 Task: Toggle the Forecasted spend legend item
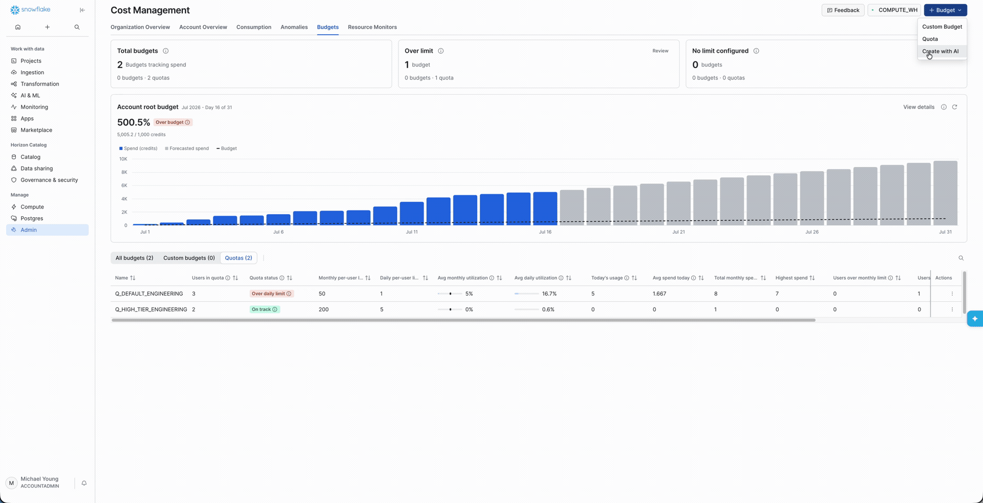[x=187, y=149]
